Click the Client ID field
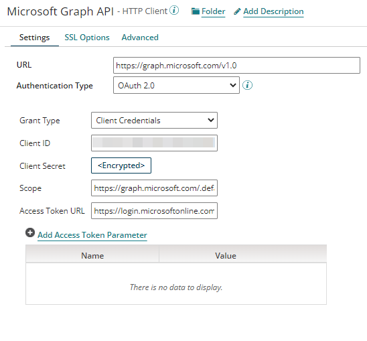The image size is (367, 341). [154, 143]
